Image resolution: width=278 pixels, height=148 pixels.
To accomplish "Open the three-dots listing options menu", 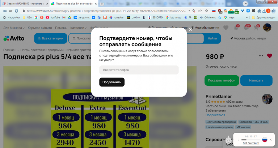I will 261,56.
